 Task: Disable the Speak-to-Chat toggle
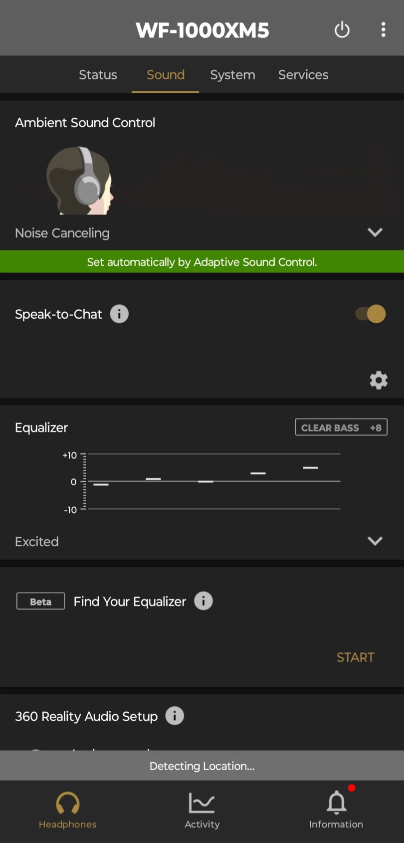click(371, 314)
